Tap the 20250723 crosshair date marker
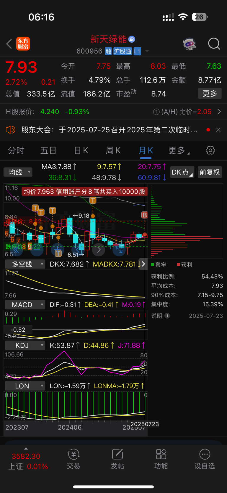Viewport: 227px width, 493px height. coord(145,424)
